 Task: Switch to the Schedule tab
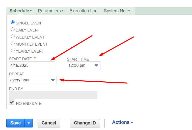pyautogui.click(x=19, y=11)
